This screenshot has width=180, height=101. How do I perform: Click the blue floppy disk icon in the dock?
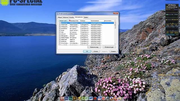(x=99, y=98)
